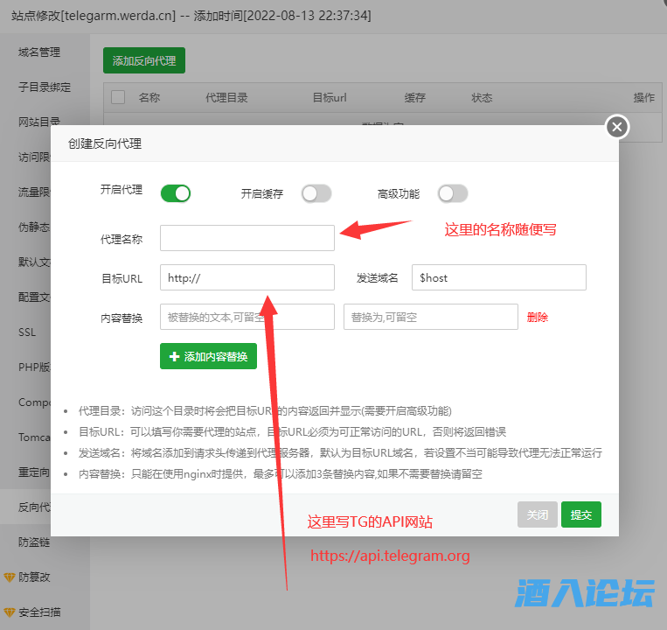This screenshot has height=630, width=667.
Task: Open the Composer sidebar item
Action: click(34, 402)
